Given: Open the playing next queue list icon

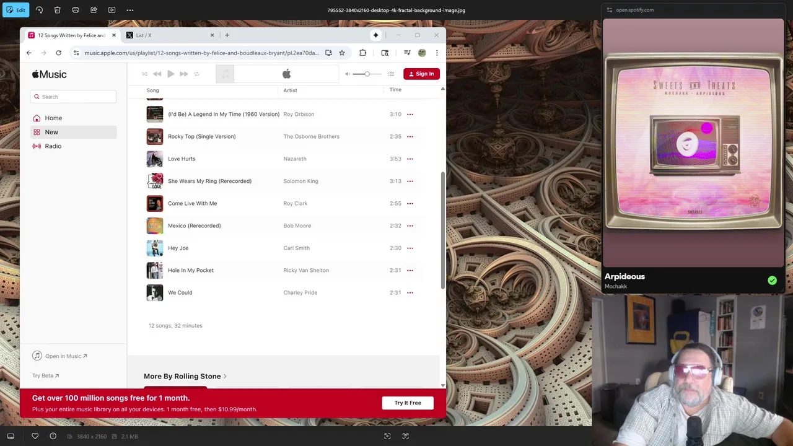Looking at the screenshot, I should 391,74.
